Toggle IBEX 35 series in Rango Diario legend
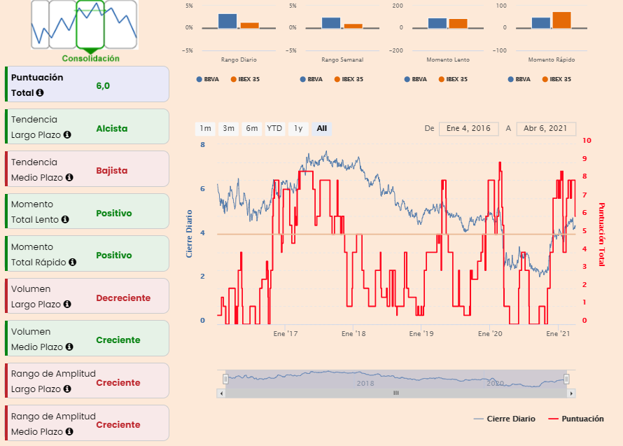Image resolution: width=623 pixels, height=446 pixels. click(x=245, y=79)
